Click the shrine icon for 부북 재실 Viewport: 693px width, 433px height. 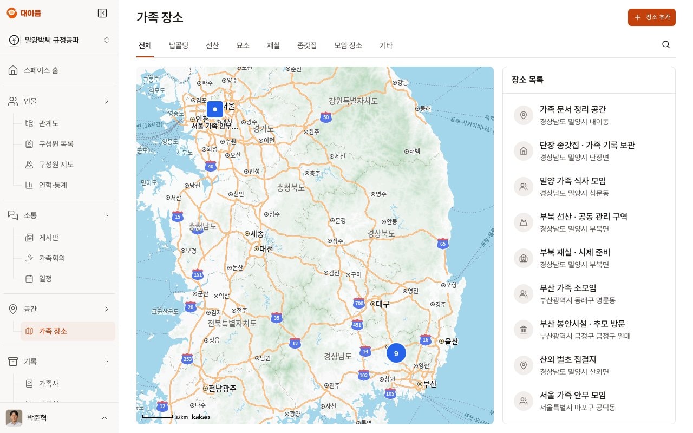pyautogui.click(x=524, y=258)
